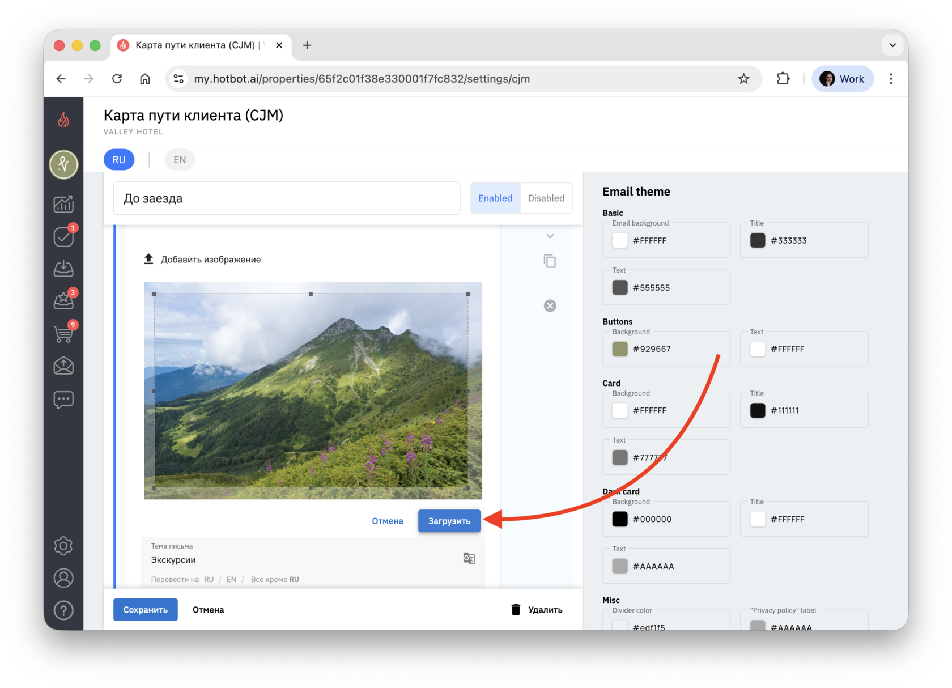The height and width of the screenshot is (688, 952).
Task: Open the settings gear sidebar icon
Action: [x=63, y=546]
